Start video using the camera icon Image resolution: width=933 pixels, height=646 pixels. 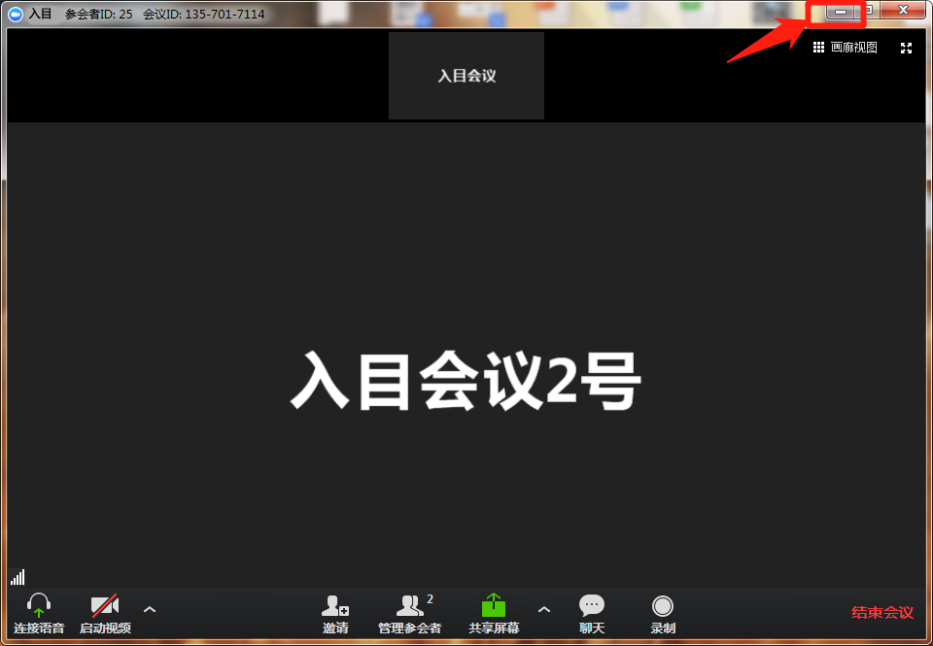coord(105,607)
